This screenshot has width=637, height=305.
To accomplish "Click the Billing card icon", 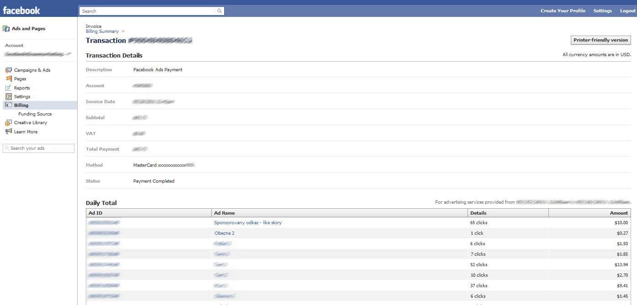I will pos(9,105).
